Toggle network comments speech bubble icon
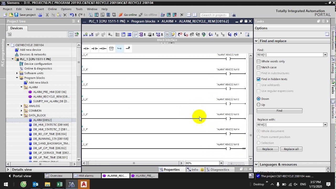Screen dimensions: 336x189 135,34
